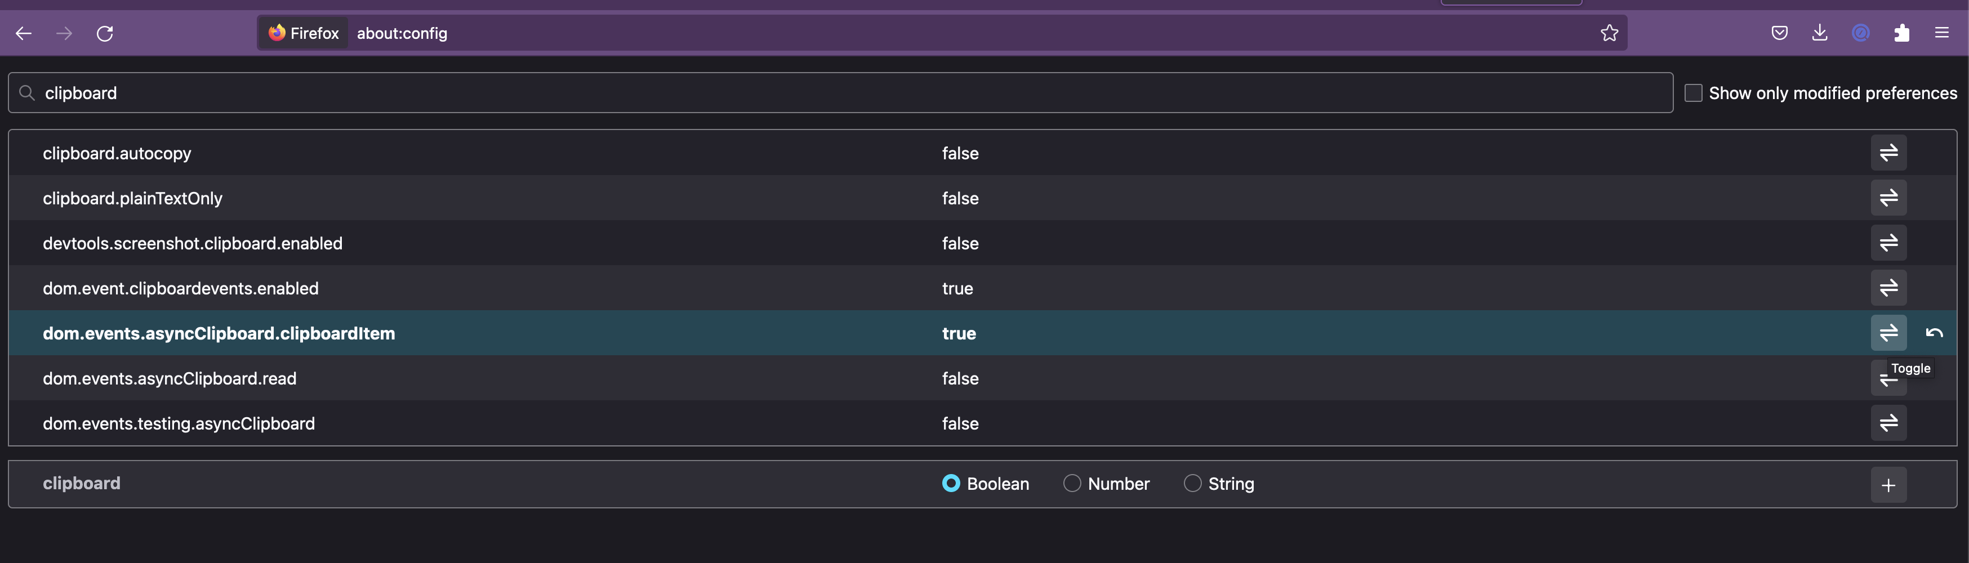Open the Firefox application menu
Viewport: 1969px width, 563px height.
click(1941, 33)
